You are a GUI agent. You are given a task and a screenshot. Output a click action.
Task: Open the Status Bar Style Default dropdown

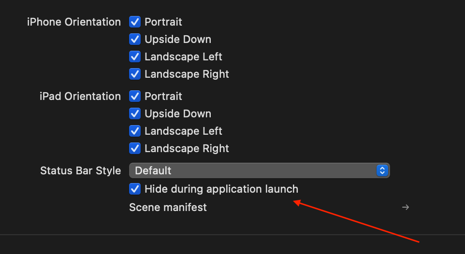pyautogui.click(x=260, y=170)
